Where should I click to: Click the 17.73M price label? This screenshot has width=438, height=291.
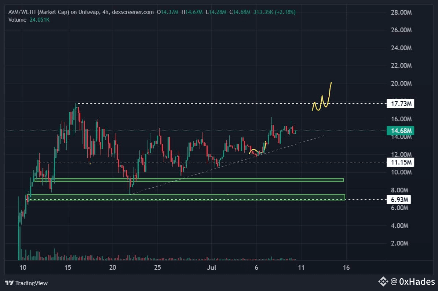click(400, 104)
